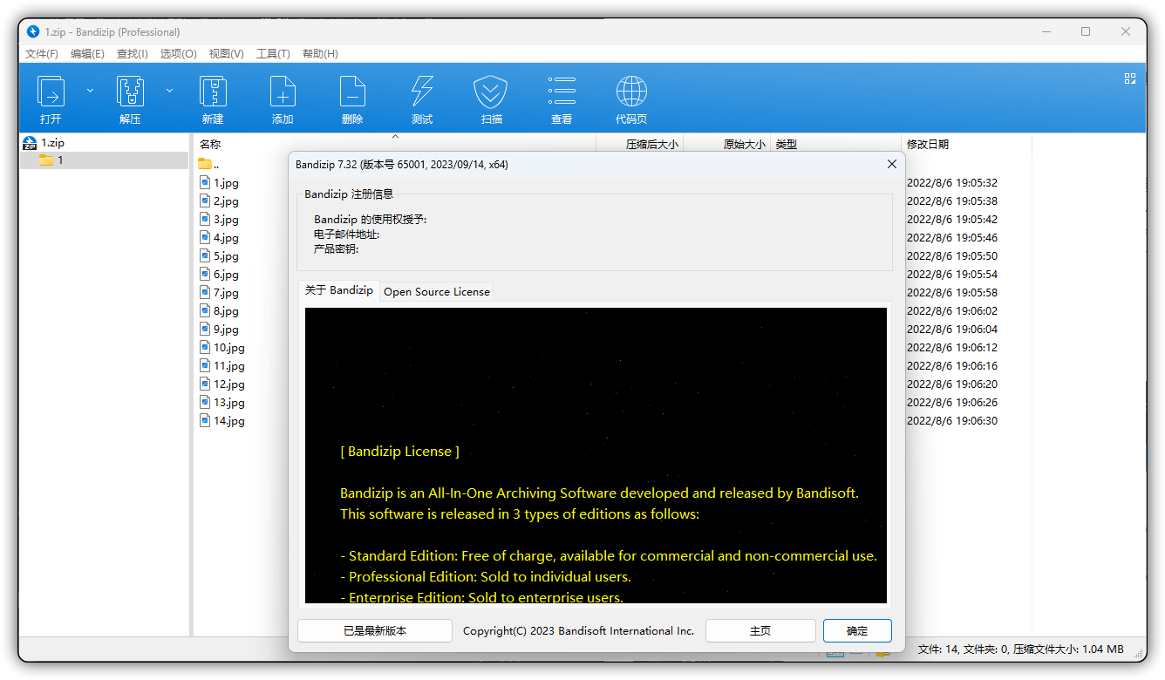Screen dimensions: 1165x680
Task: Click the 确定 button in the dialog
Action: point(856,630)
